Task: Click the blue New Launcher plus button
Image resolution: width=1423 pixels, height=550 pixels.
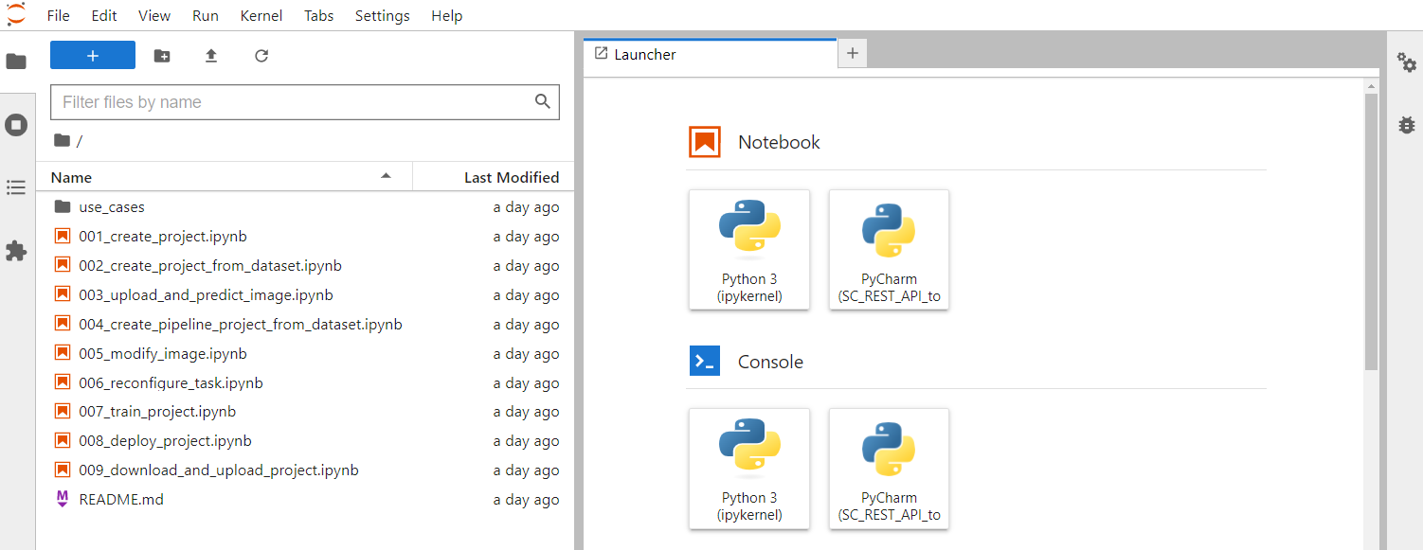Action: (93, 56)
